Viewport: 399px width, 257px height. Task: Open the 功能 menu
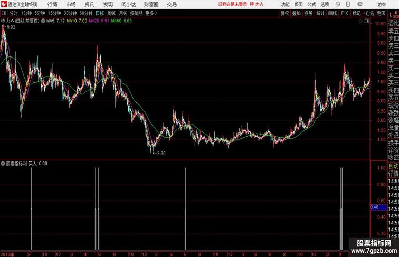tap(286, 4)
